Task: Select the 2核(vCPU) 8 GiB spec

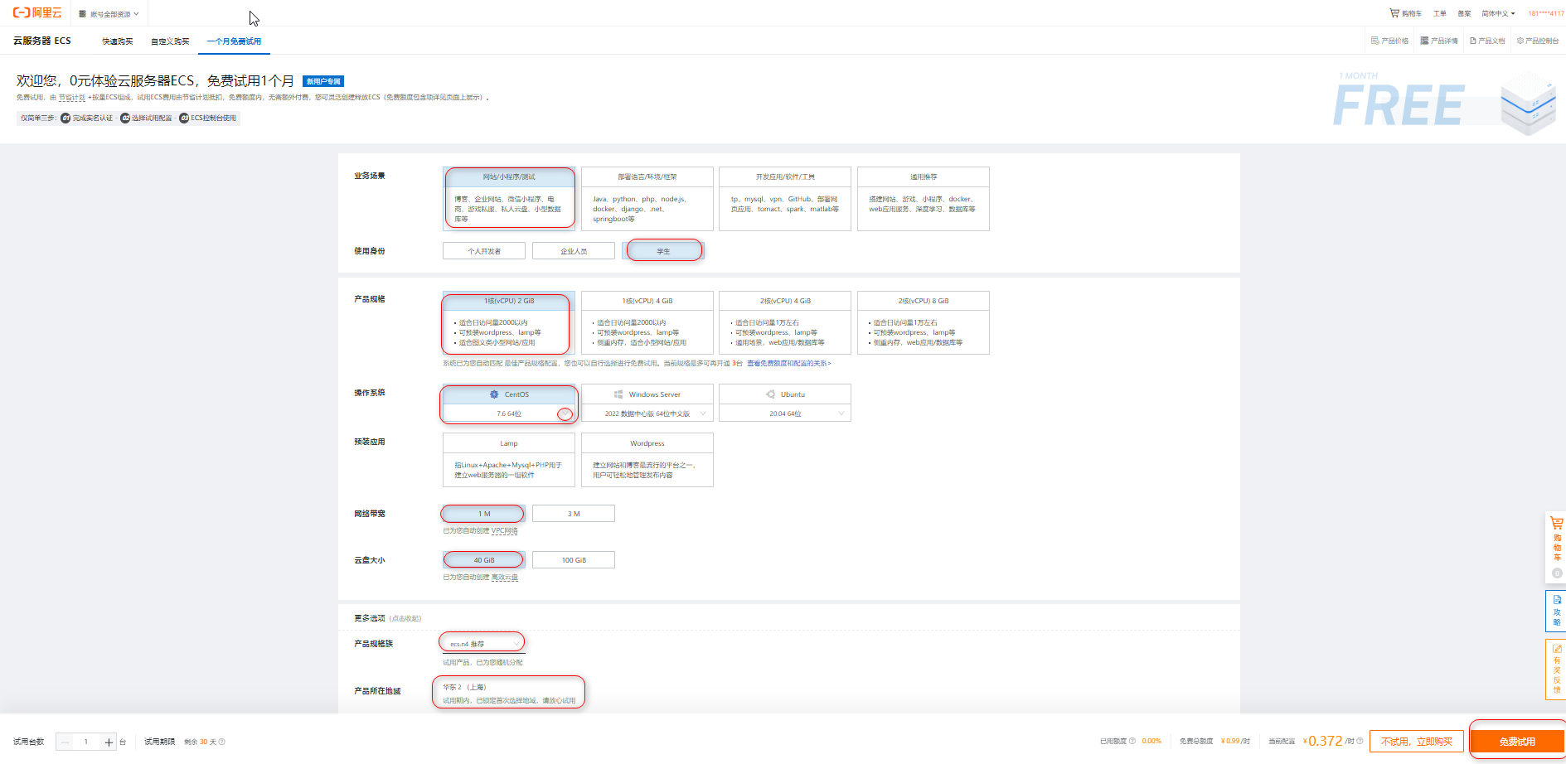Action: [x=924, y=323]
